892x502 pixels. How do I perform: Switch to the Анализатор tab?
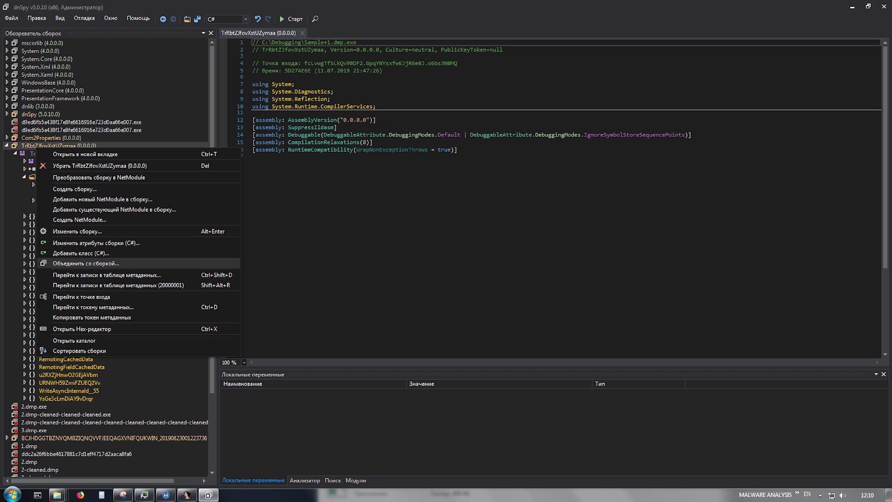(304, 480)
